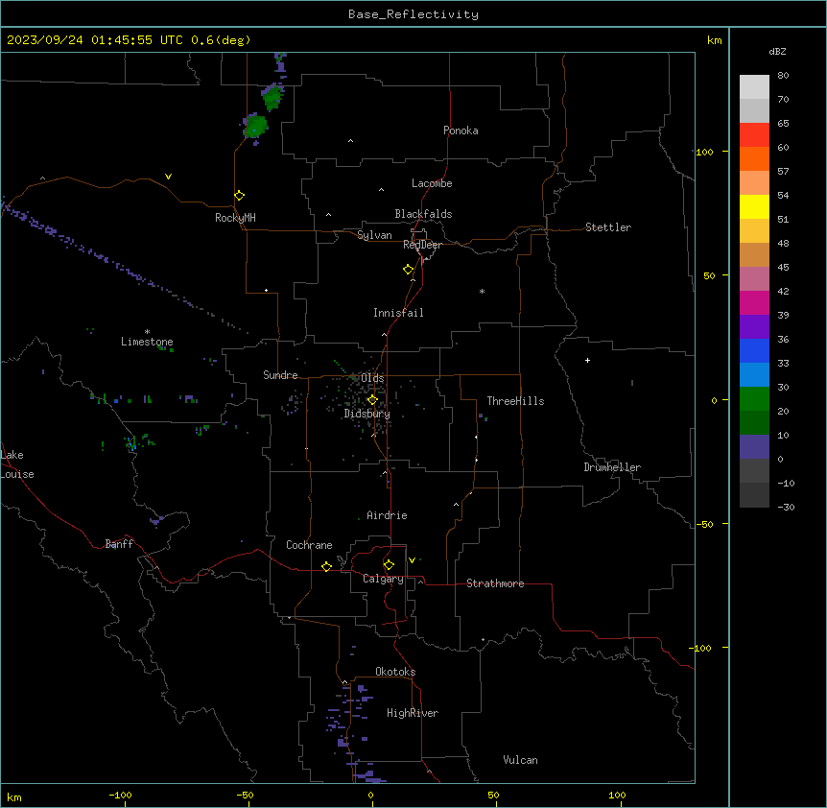Click the Ponoka town label

click(461, 131)
